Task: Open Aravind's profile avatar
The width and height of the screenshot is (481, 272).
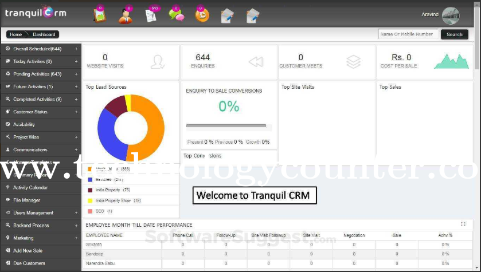Action: (451, 15)
